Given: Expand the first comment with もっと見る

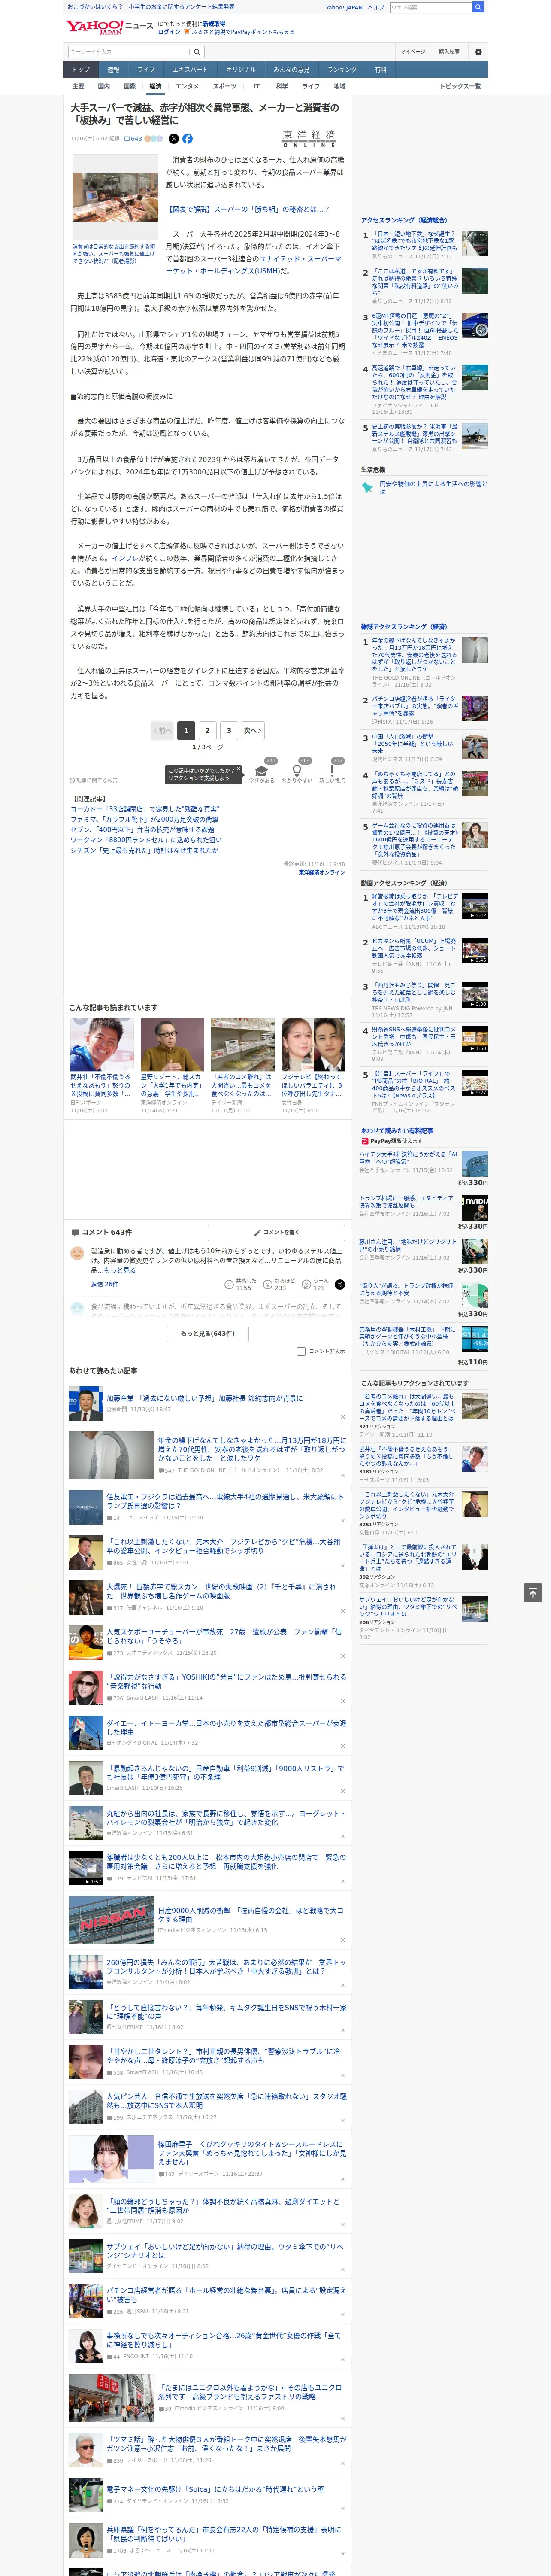Looking at the screenshot, I should click(121, 1270).
